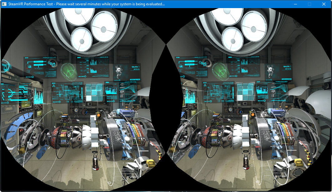
Task: Select the ATLAS label on the hologram
Action: coord(134,66)
